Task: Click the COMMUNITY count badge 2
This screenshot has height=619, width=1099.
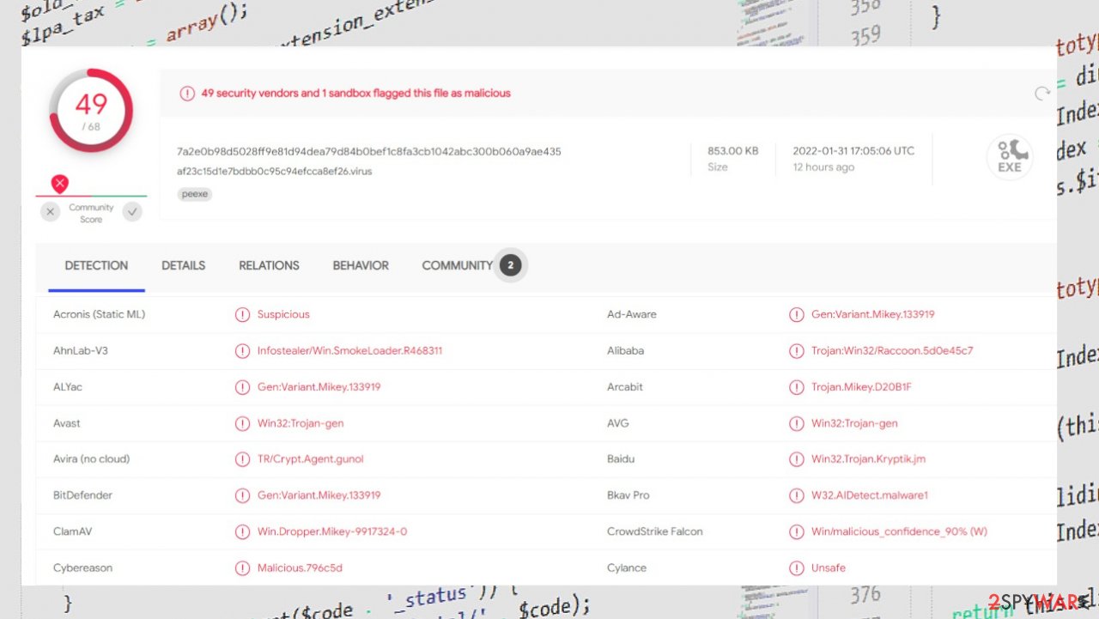Action: tap(510, 265)
